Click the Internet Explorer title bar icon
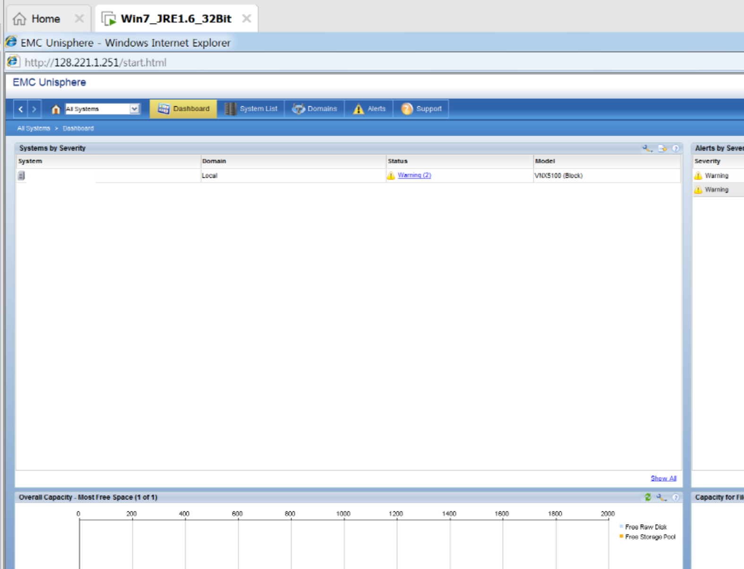This screenshot has width=744, height=569. [x=11, y=42]
